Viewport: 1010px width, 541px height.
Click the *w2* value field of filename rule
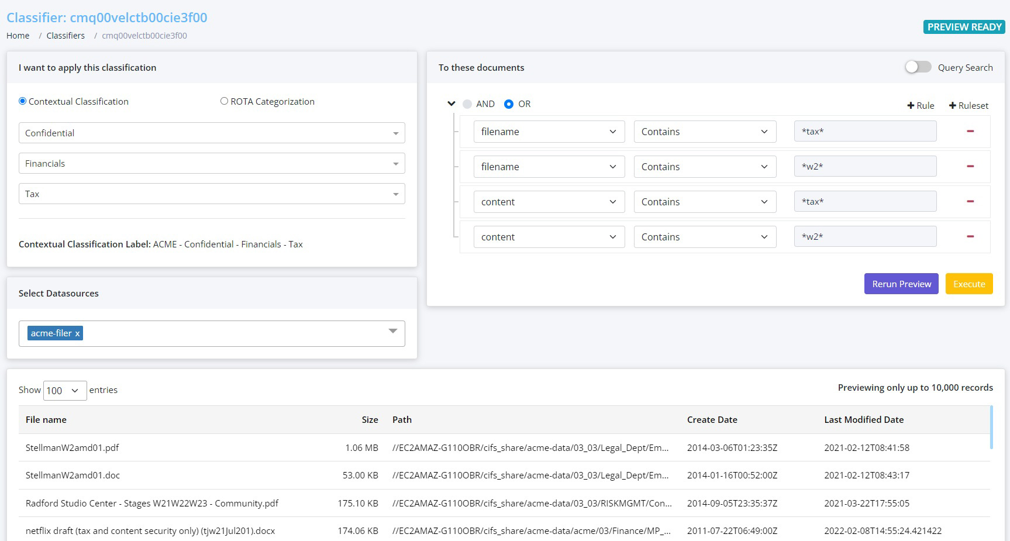865,167
